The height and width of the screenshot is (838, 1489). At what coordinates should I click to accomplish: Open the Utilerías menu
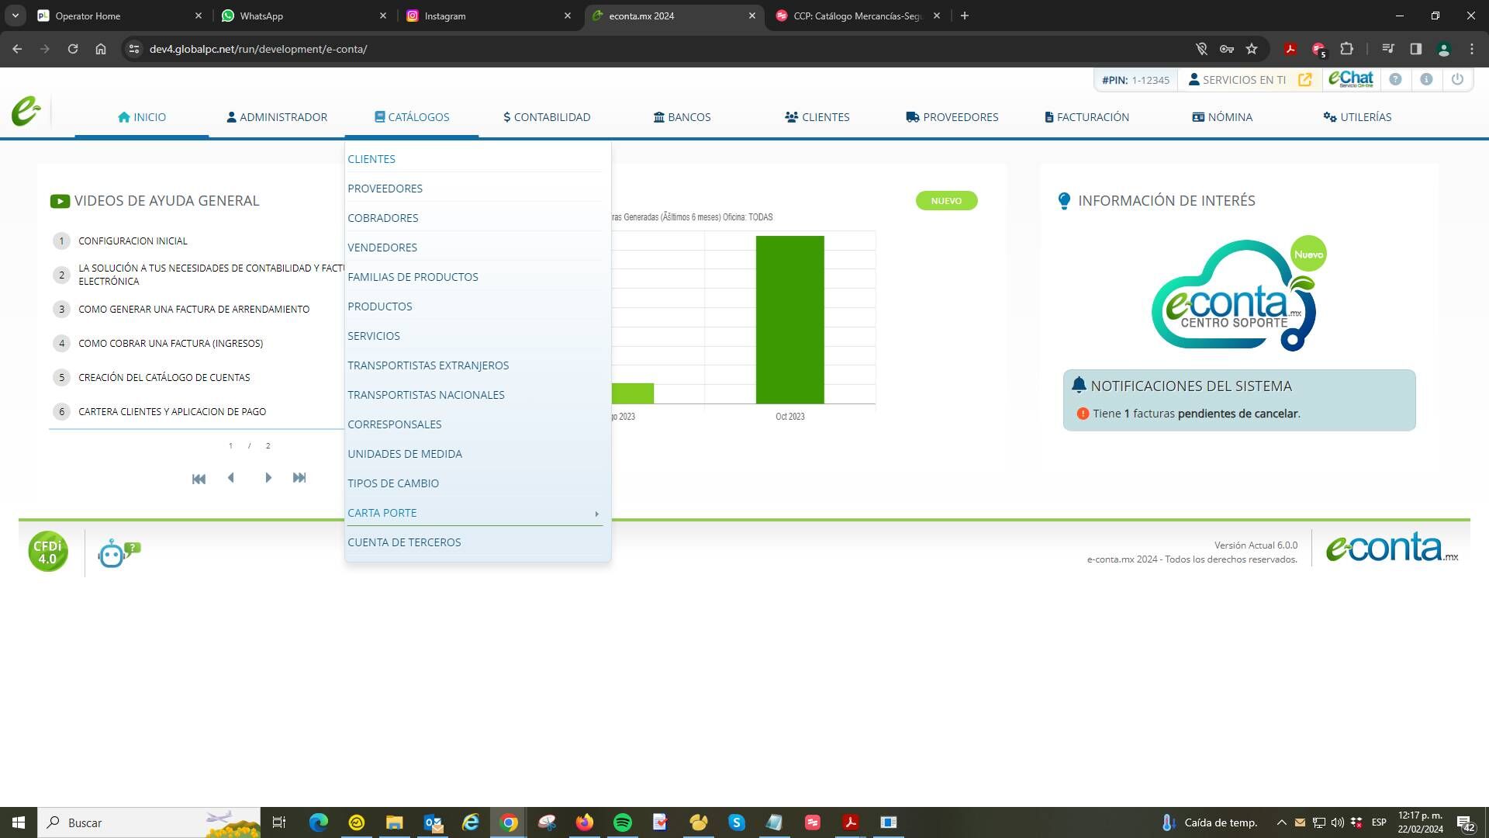pos(1357,117)
